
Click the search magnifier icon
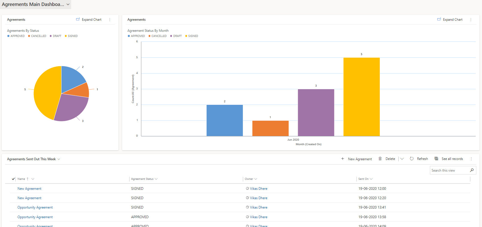tap(472, 170)
